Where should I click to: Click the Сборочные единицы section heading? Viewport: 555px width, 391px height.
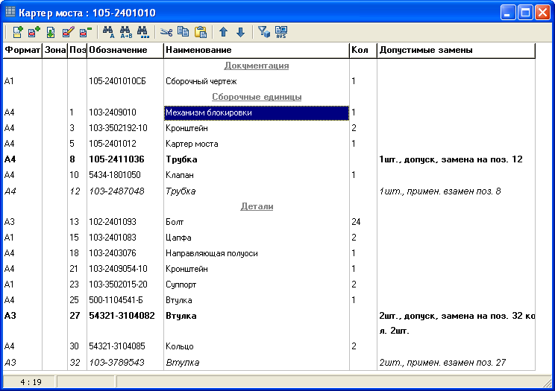pos(257,97)
